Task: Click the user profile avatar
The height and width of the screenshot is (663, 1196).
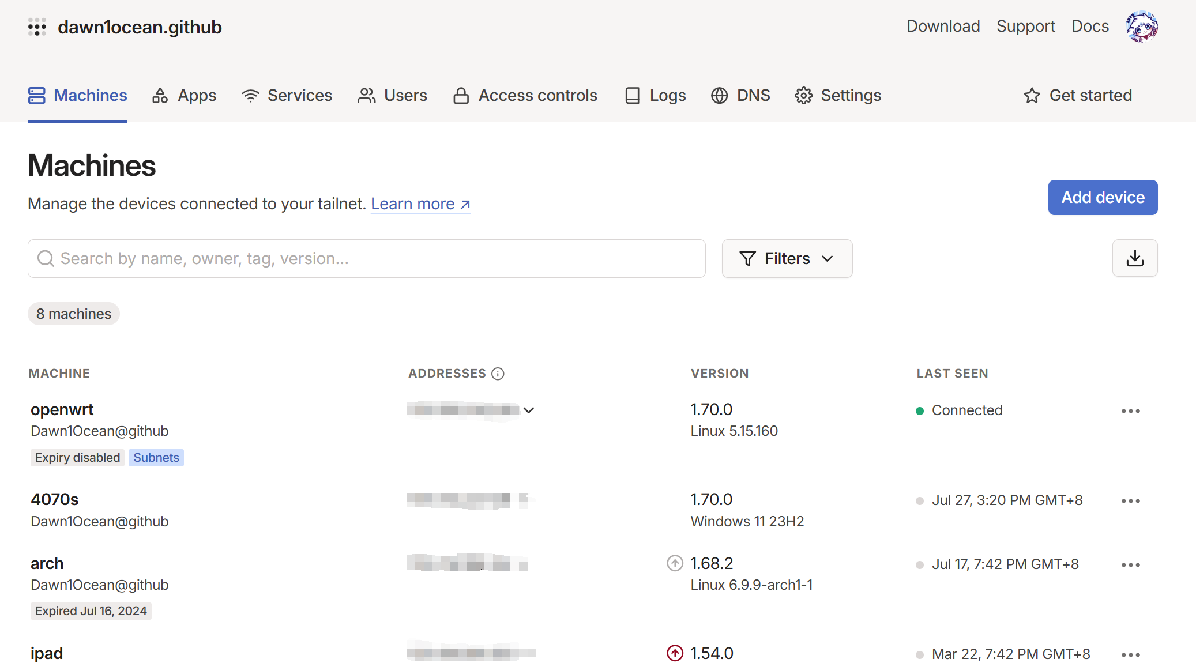Action: pyautogui.click(x=1141, y=27)
